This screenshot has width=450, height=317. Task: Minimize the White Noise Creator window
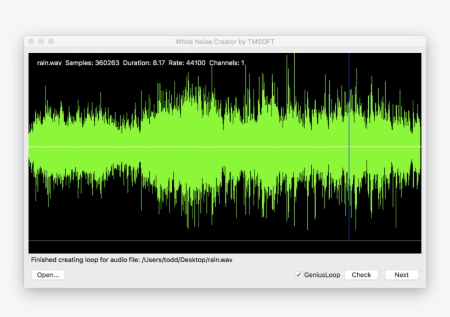click(41, 40)
